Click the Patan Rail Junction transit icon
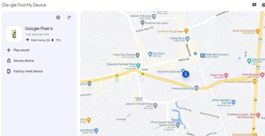The width and height of the screenshot is (265, 136). point(202,55)
